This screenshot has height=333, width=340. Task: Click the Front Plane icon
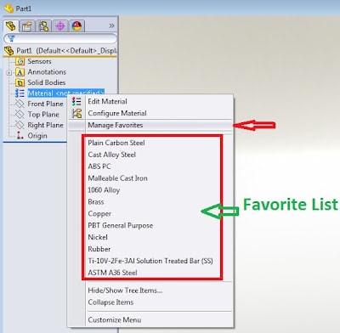(20, 104)
